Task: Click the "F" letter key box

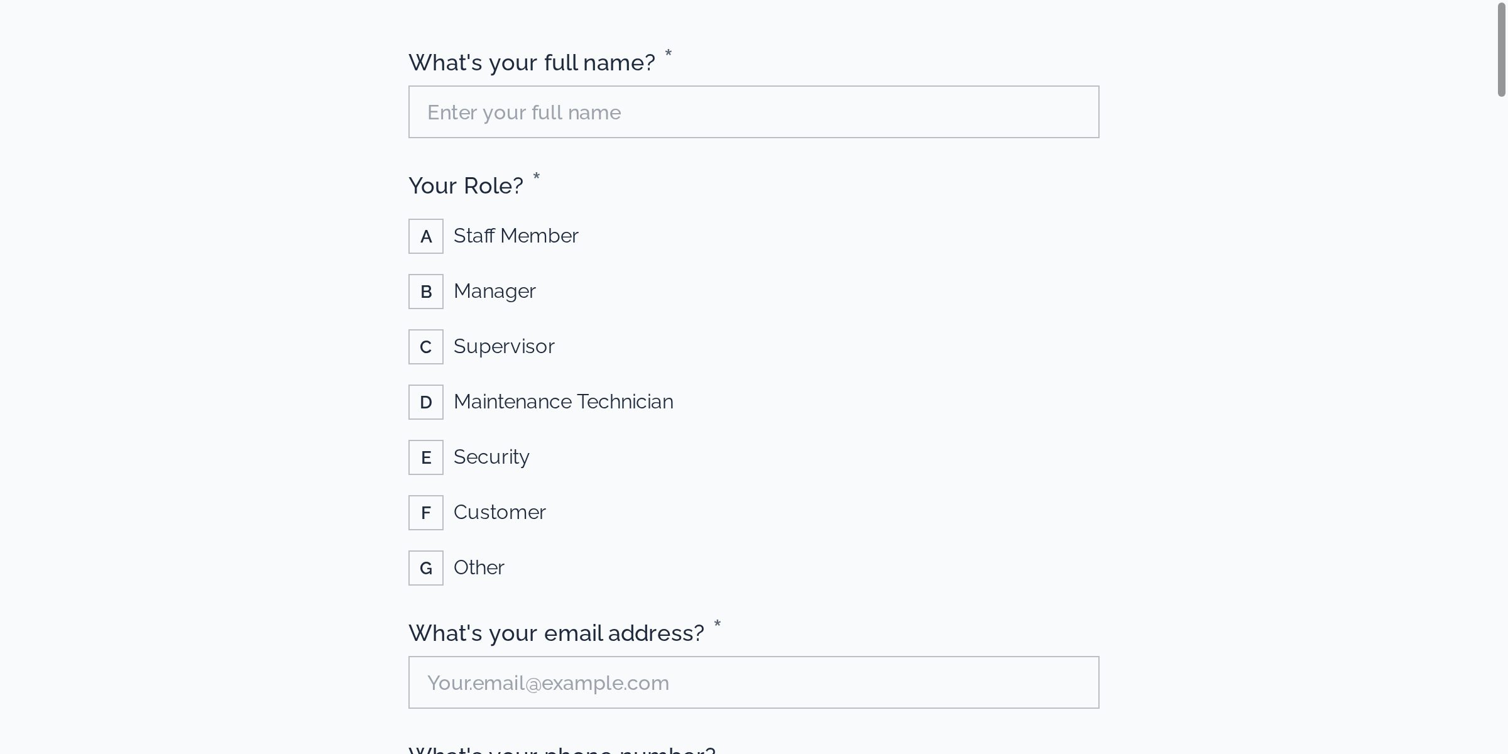Action: pyautogui.click(x=426, y=513)
